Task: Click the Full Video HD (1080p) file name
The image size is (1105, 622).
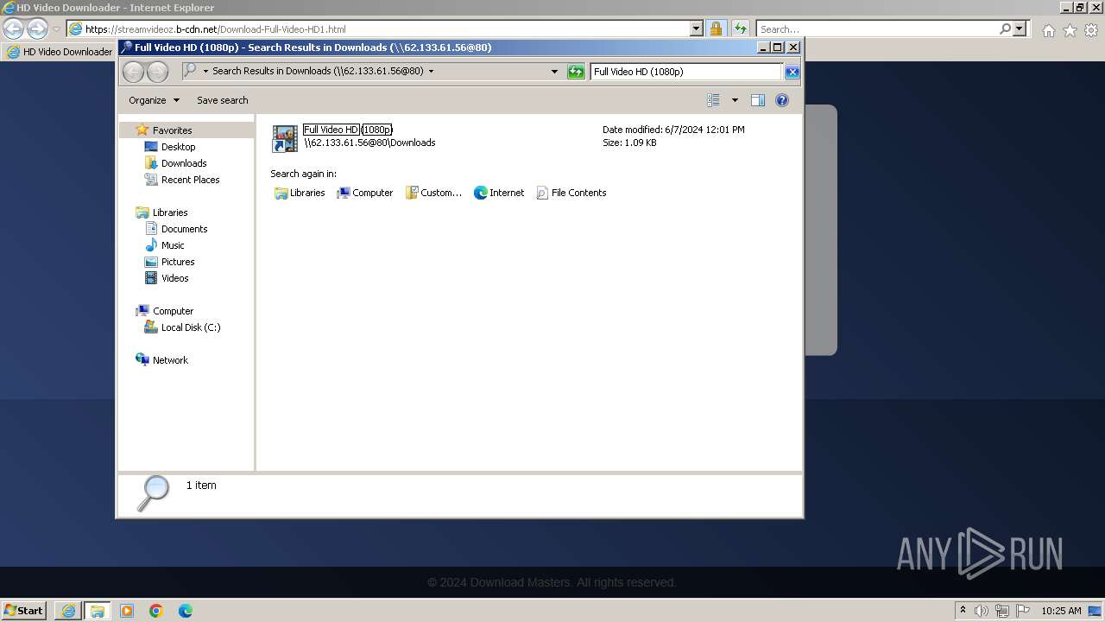Action: (348, 130)
